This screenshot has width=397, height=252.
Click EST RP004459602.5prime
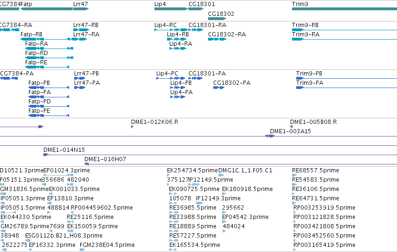pyautogui.click(x=102, y=208)
